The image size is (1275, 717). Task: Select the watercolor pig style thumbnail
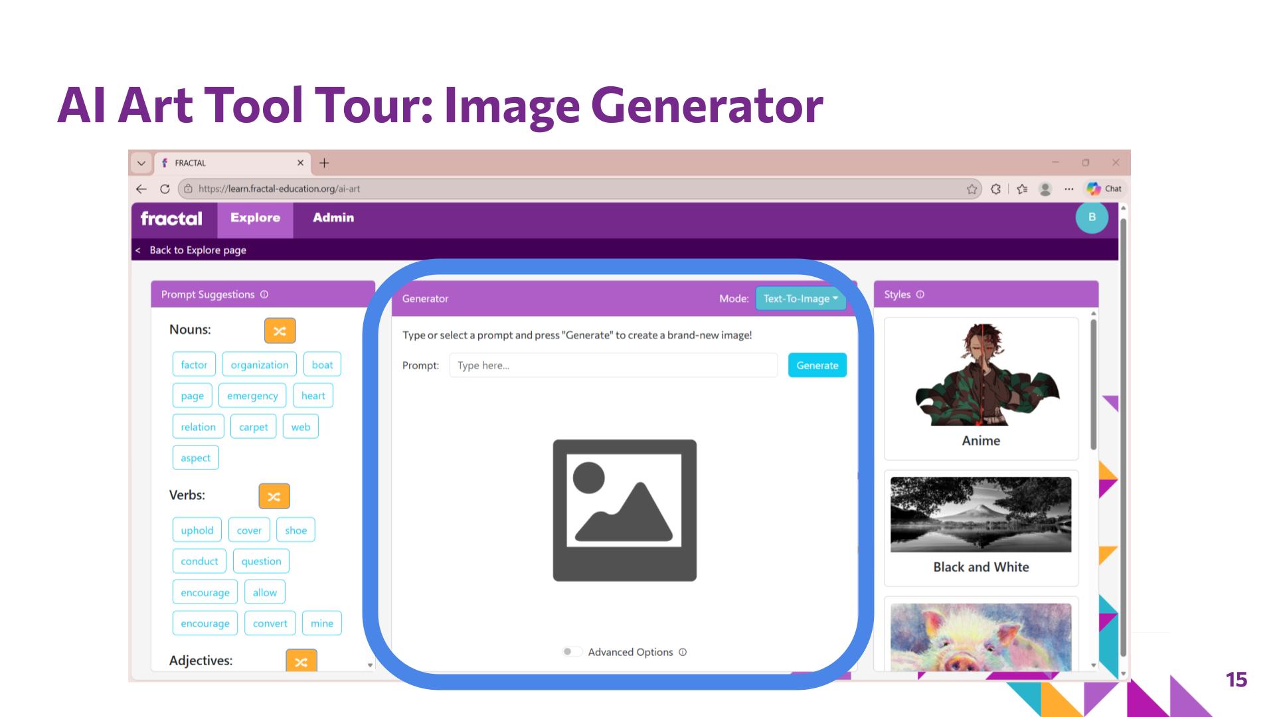click(x=981, y=636)
